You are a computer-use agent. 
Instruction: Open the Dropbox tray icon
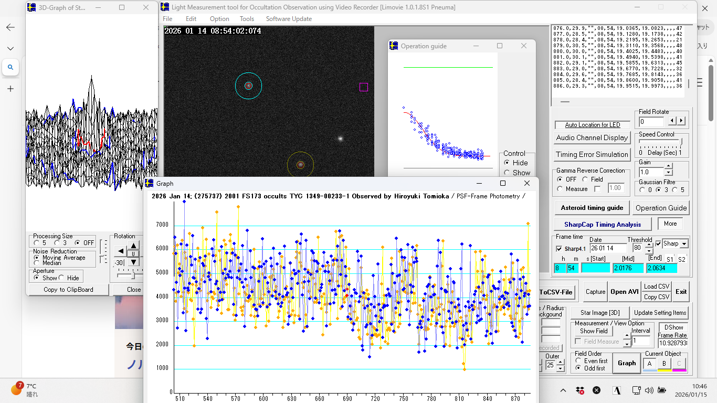[x=581, y=390]
